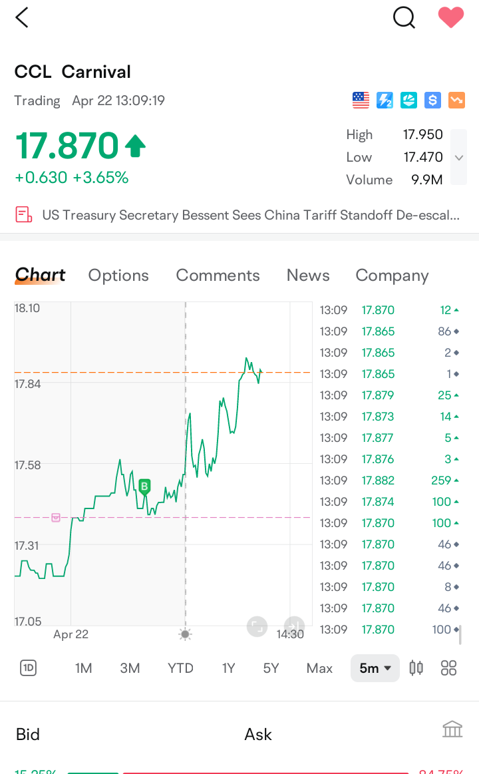Tap the red news document icon
Image resolution: width=479 pixels, height=774 pixels.
(x=24, y=215)
